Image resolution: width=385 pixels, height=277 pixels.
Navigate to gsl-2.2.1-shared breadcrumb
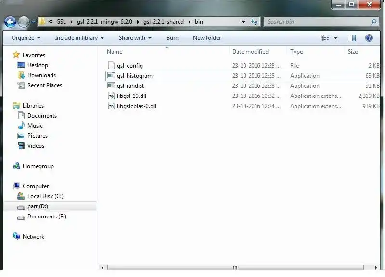pos(164,22)
